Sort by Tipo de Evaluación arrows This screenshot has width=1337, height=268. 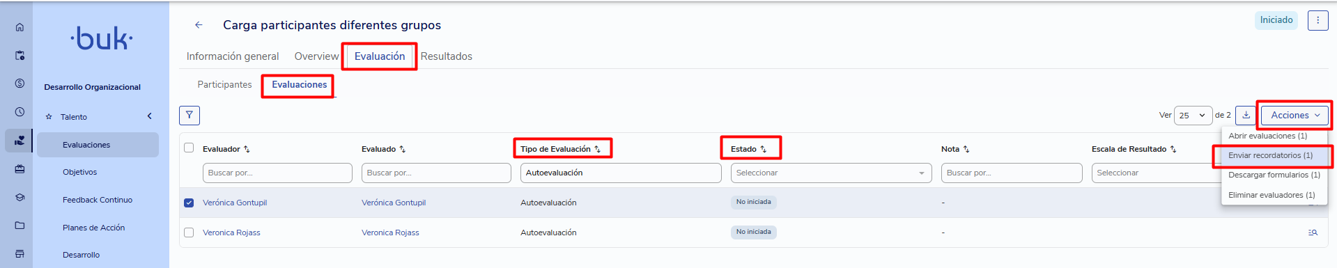click(597, 149)
